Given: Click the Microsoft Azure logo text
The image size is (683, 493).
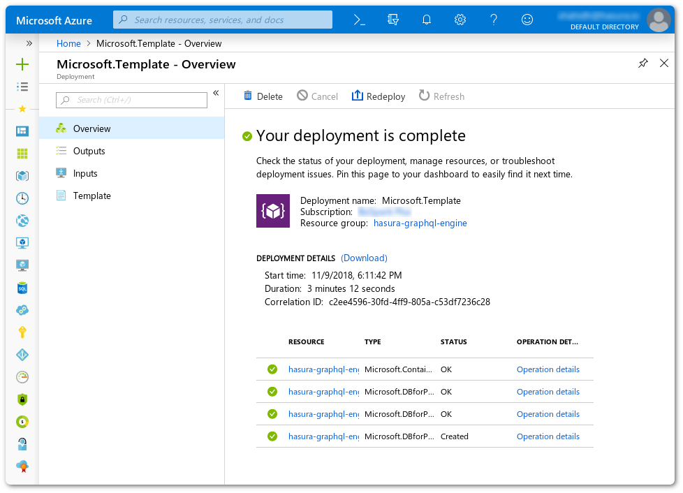Looking at the screenshot, I should [54, 20].
